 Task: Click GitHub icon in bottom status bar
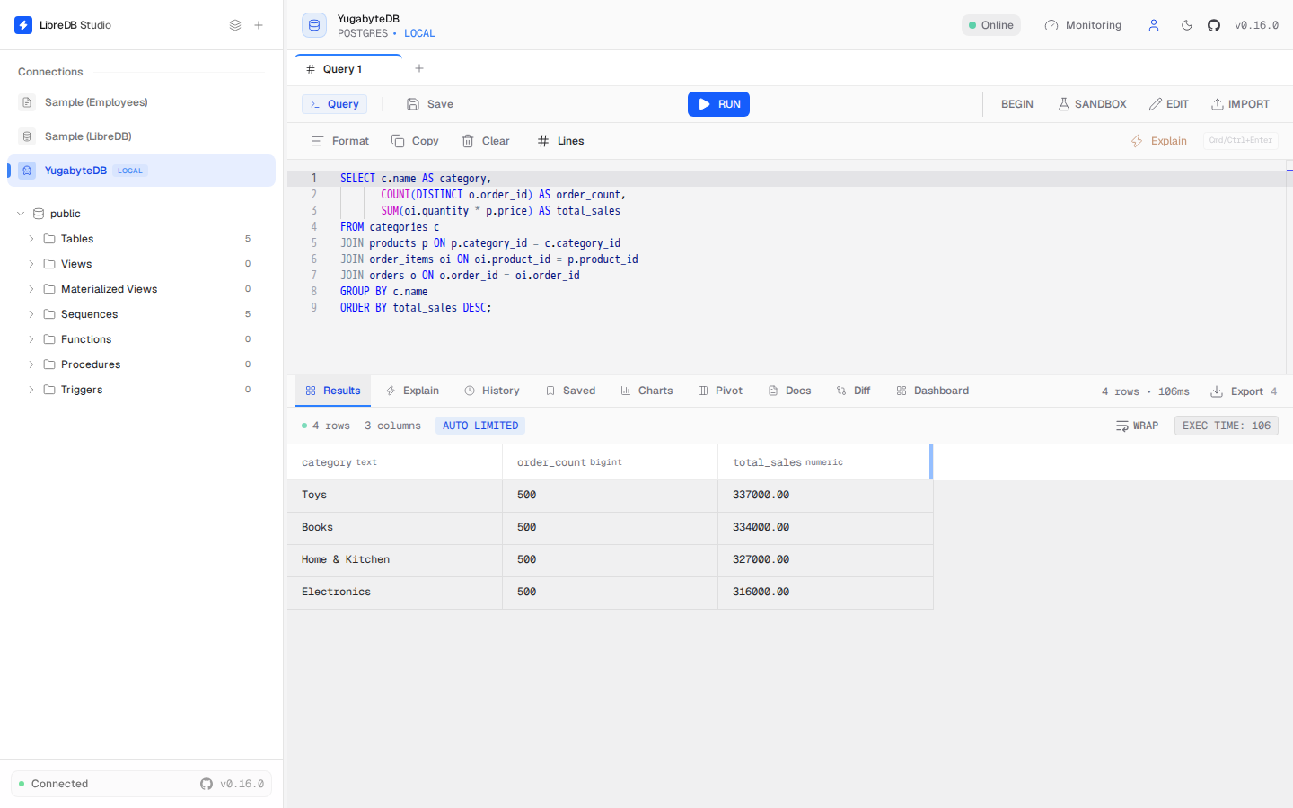(207, 784)
